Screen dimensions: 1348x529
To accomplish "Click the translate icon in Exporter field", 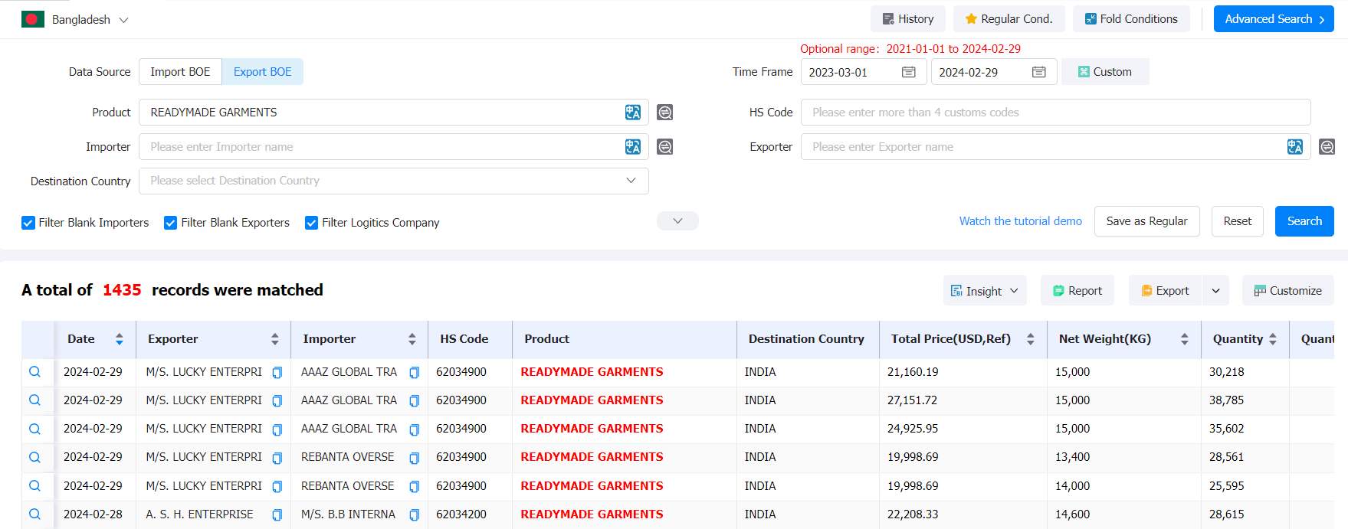I will tap(1294, 147).
